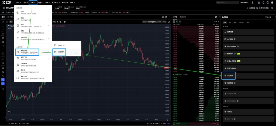Open the help question-mark icon in header
This screenshot has height=126, width=276.
coord(268,3)
